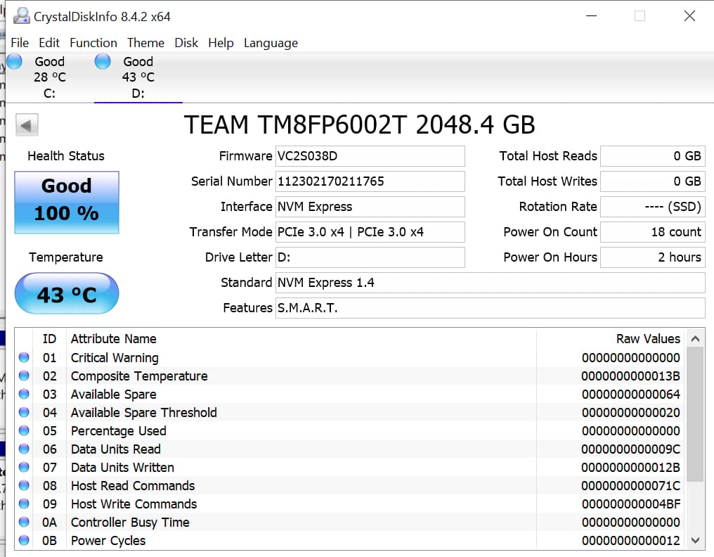
Task: Click the Total Host Writes value box
Action: [653, 181]
